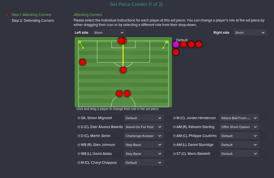The image size is (274, 178).
Task: Expand Éder Álvarez Balanta's Stand On Far Post dropdown
Action: coord(143,127)
